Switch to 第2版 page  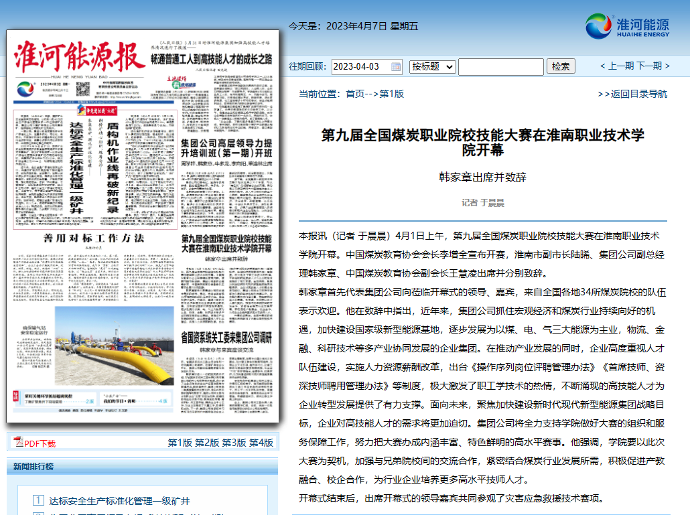point(207,443)
